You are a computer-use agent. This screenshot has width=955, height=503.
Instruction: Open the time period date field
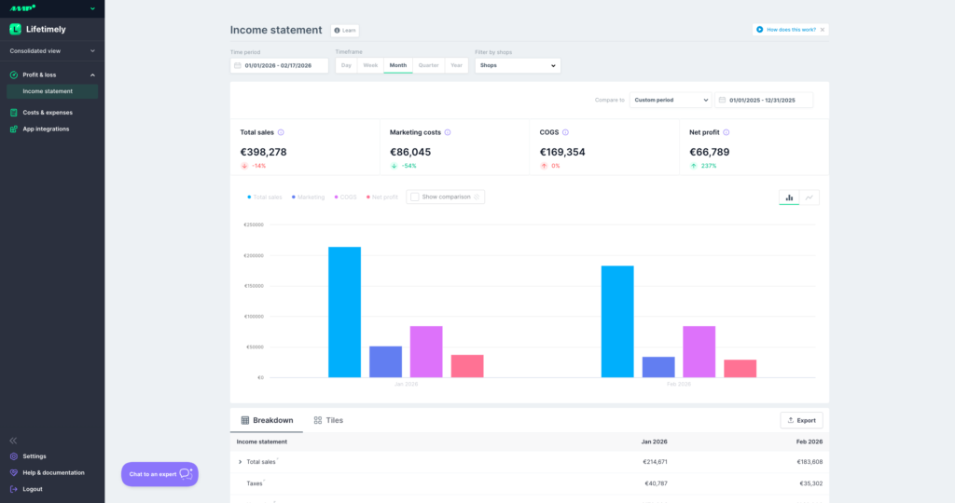280,66
